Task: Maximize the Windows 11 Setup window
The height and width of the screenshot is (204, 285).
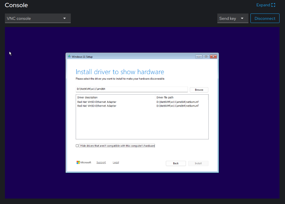Action: [206, 57]
